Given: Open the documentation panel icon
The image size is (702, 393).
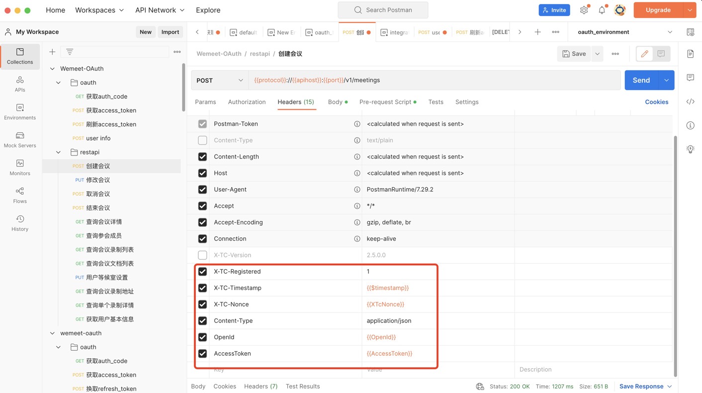Looking at the screenshot, I should (691, 54).
